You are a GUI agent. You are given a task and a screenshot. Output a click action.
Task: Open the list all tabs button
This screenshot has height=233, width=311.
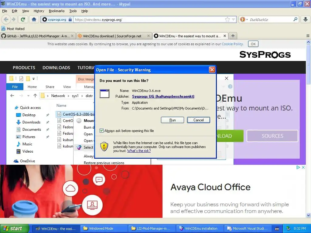[x=308, y=36]
